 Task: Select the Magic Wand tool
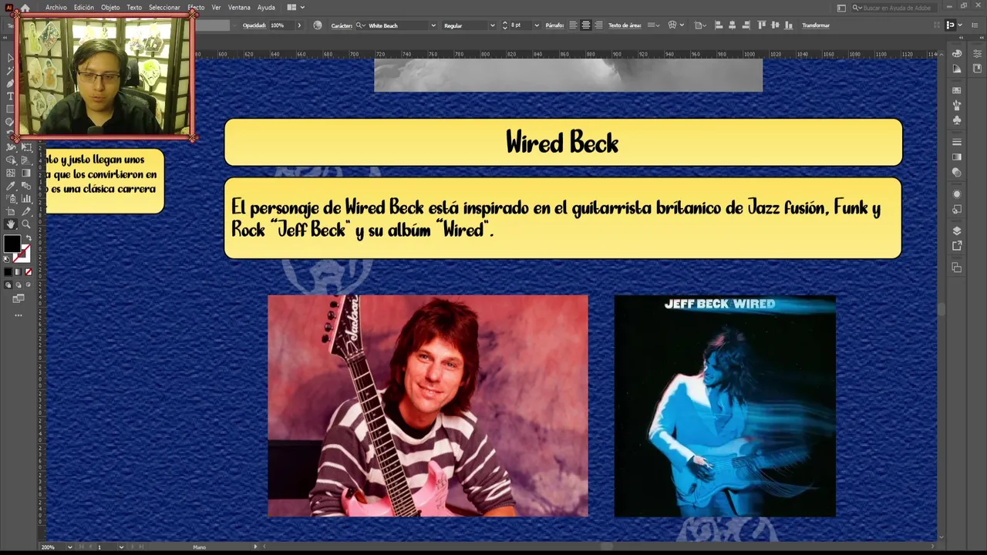tap(11, 70)
